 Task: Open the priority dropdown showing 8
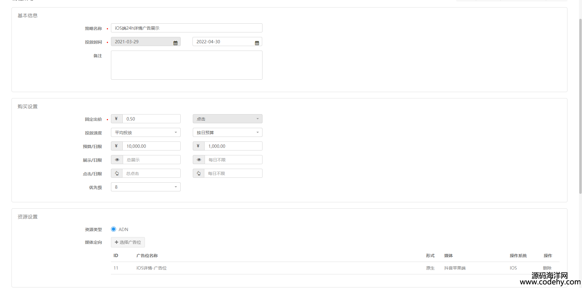point(145,187)
